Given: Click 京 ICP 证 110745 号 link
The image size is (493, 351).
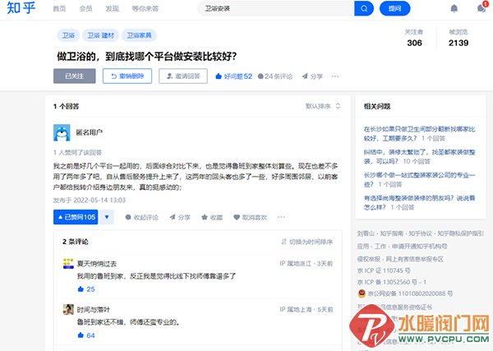Looking at the screenshot, I should [384, 270].
